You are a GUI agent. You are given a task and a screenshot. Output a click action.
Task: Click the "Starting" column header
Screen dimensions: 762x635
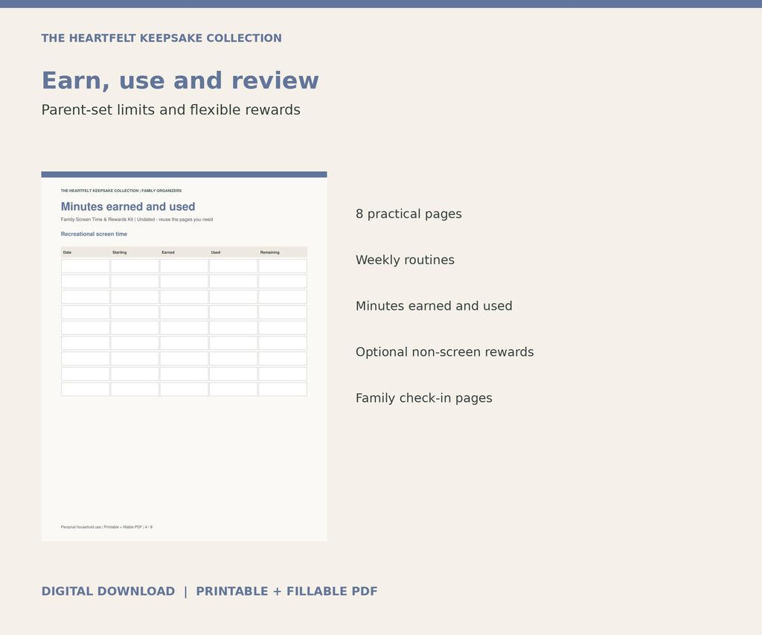(x=119, y=252)
